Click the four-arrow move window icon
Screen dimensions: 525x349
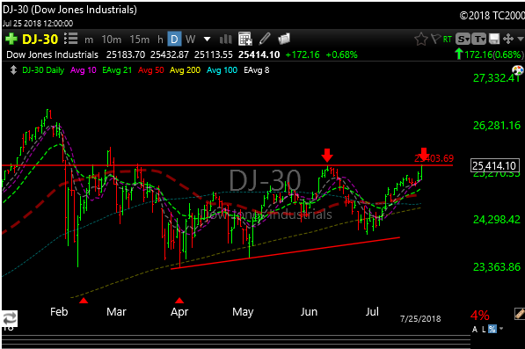(508, 40)
